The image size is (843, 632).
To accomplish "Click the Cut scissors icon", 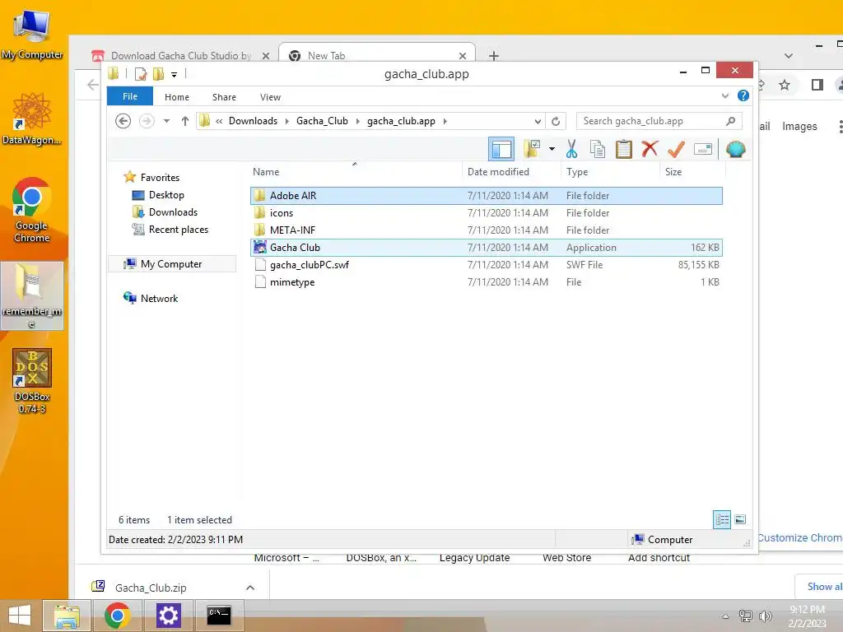I will tap(571, 149).
